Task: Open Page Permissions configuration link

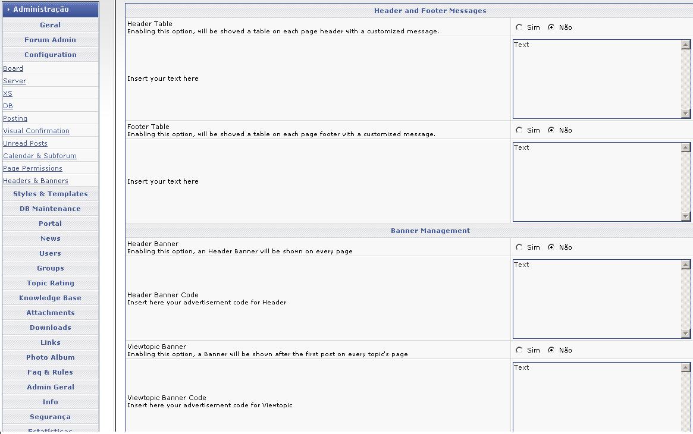Action: [33, 168]
